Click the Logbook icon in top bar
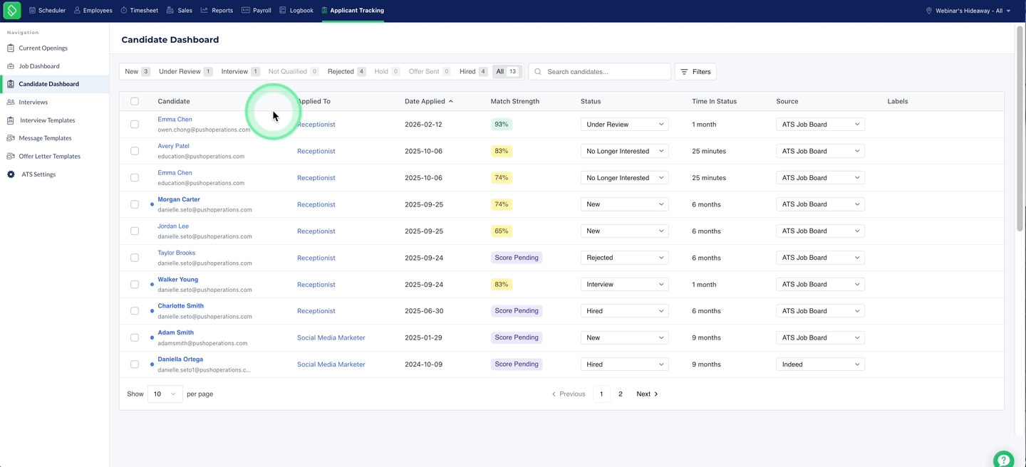 [x=283, y=11]
